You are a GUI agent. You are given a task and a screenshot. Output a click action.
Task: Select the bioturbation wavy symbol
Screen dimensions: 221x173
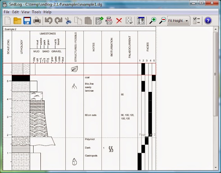(x=111, y=149)
